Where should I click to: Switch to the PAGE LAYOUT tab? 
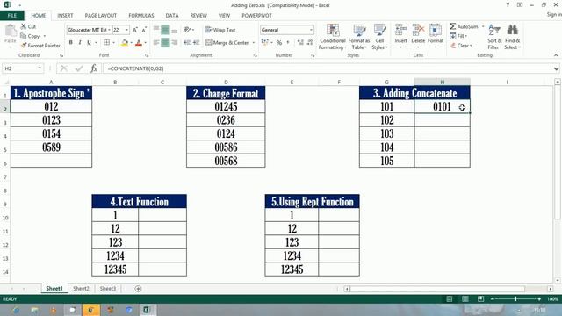tap(101, 16)
